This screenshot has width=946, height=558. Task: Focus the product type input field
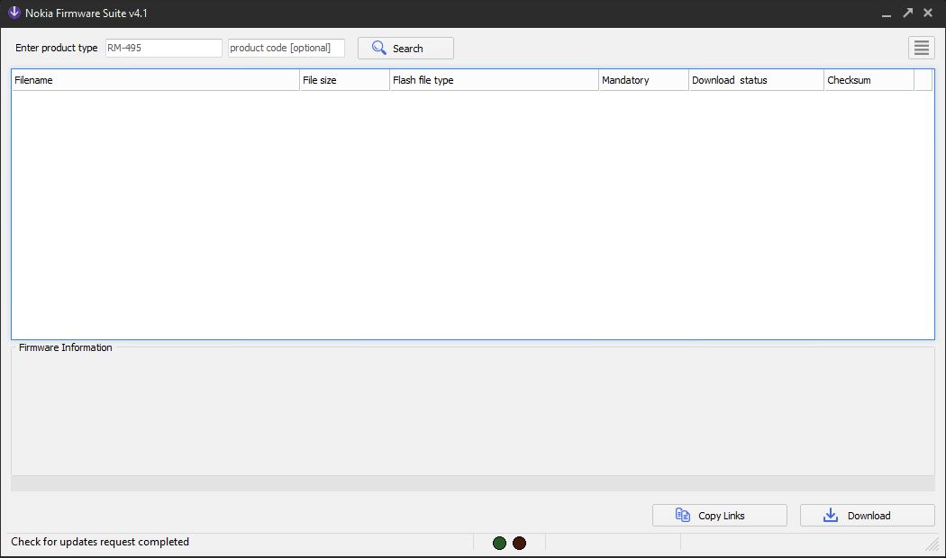pos(163,49)
